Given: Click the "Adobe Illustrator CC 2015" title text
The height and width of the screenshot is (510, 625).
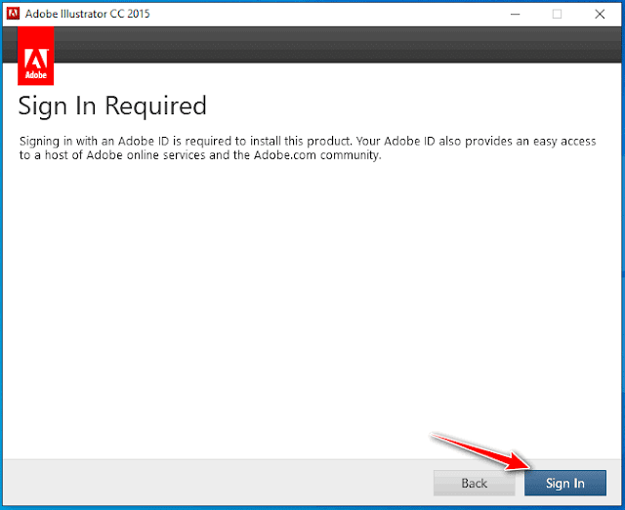Looking at the screenshot, I should click(88, 14).
